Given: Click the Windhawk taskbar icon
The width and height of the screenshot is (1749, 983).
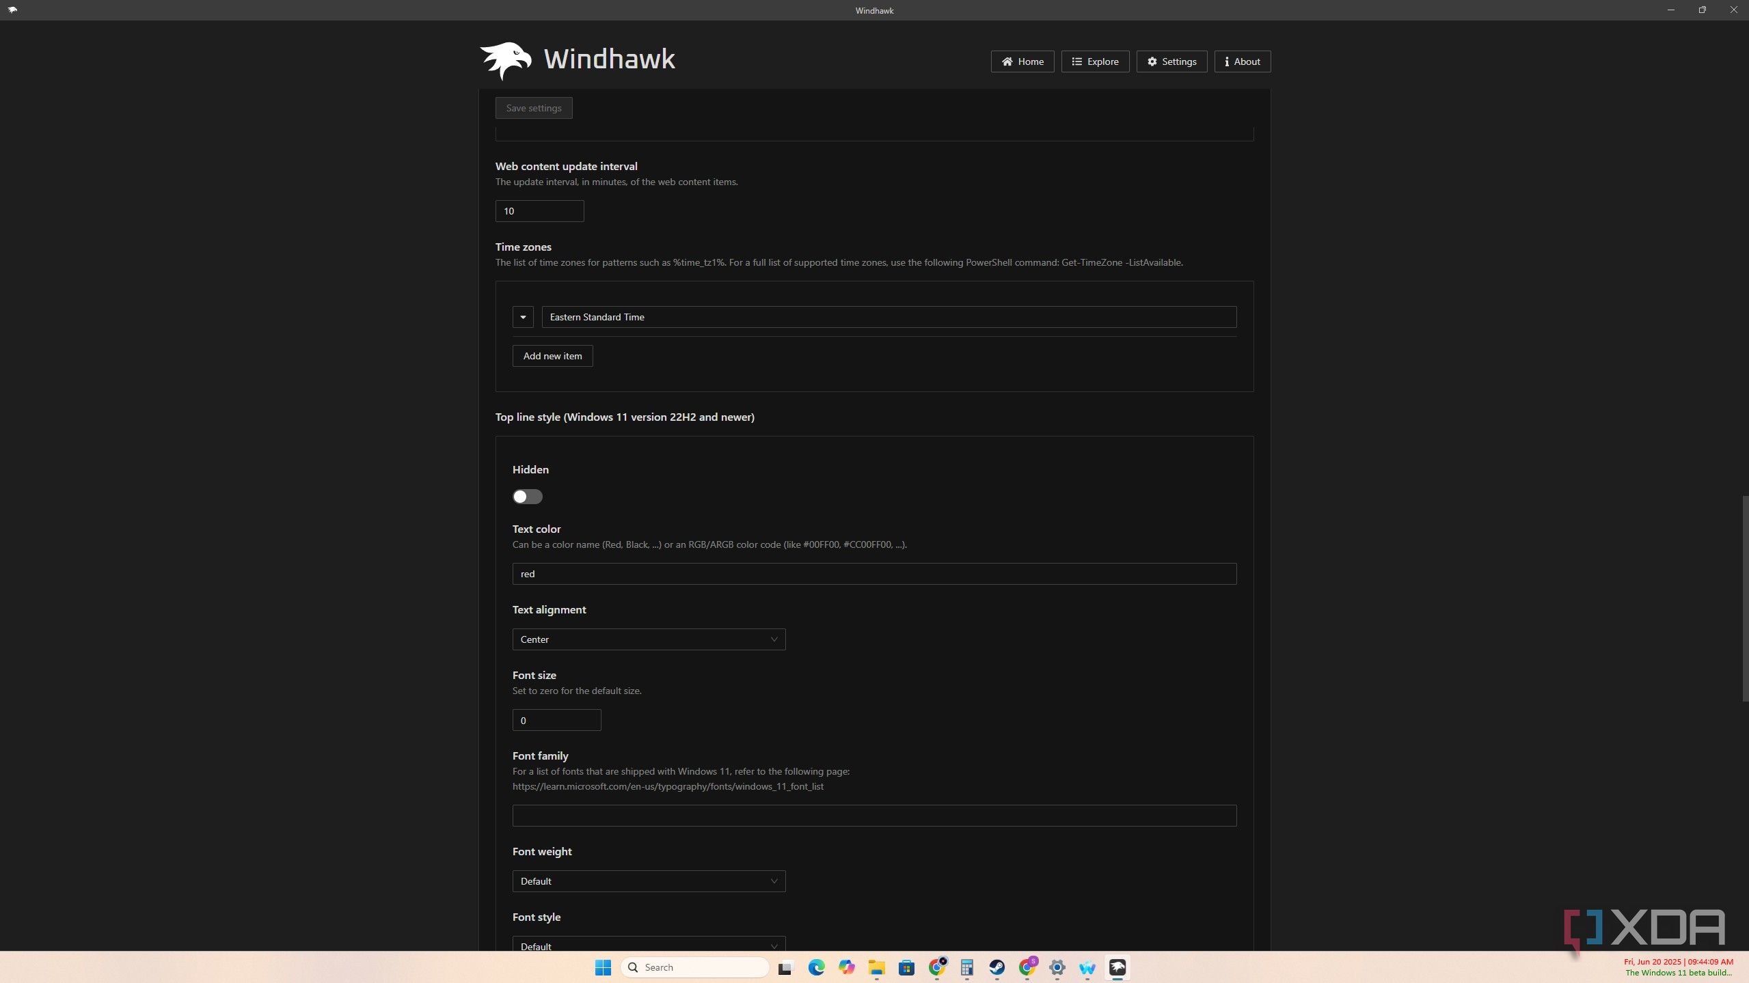Looking at the screenshot, I should [x=1117, y=967].
